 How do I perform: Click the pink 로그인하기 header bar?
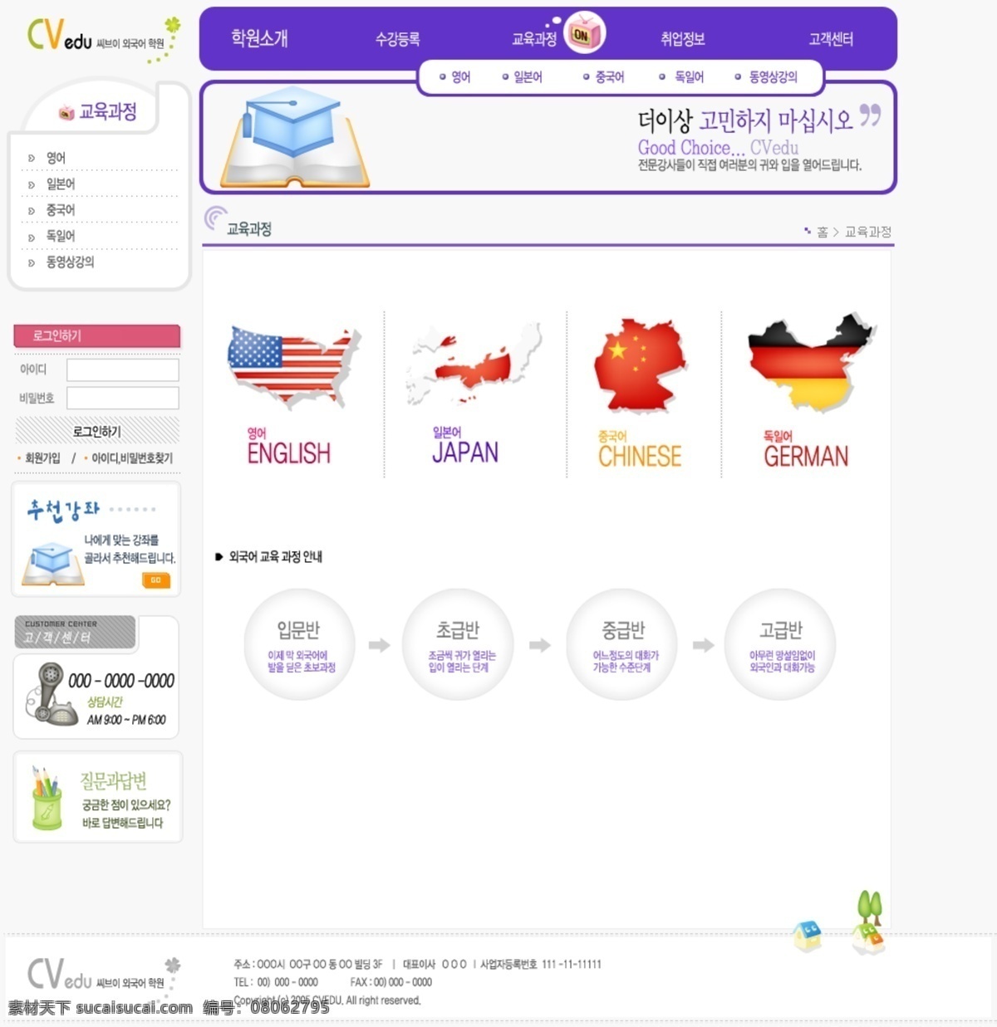(97, 336)
